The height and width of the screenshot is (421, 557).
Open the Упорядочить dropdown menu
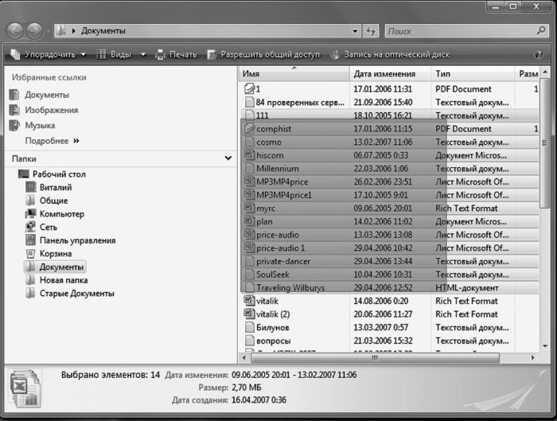pyautogui.click(x=49, y=55)
